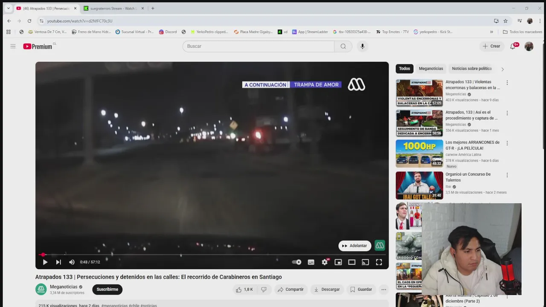The image size is (546, 307).
Task: Dislike the video
Action: click(264, 290)
